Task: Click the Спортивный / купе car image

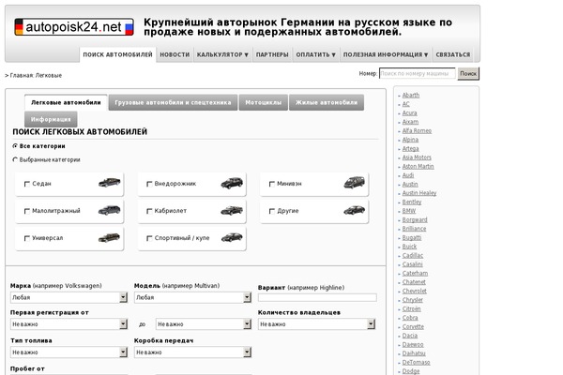Action: (x=232, y=237)
